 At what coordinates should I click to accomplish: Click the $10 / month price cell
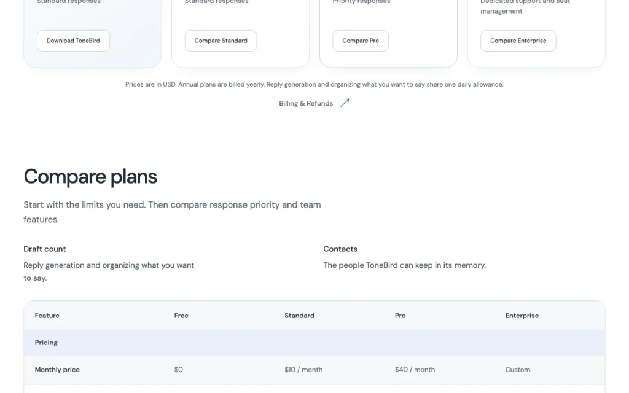tap(303, 369)
